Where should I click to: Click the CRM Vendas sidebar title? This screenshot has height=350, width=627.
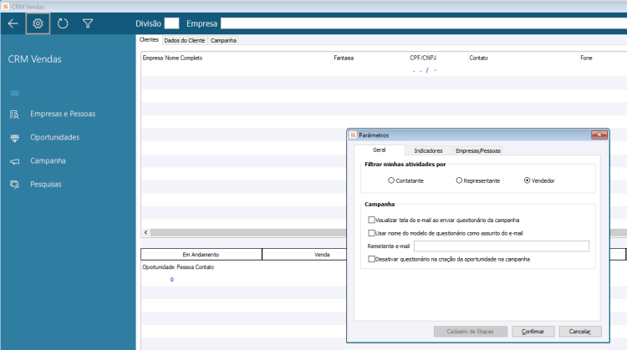[35, 59]
